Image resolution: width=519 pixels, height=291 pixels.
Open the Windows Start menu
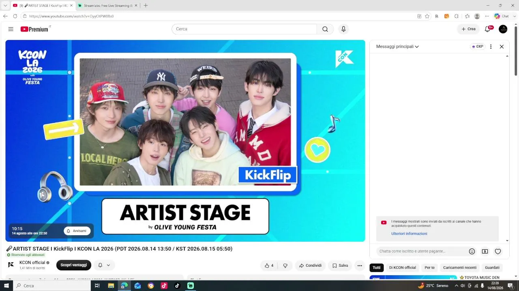[x=6, y=286]
